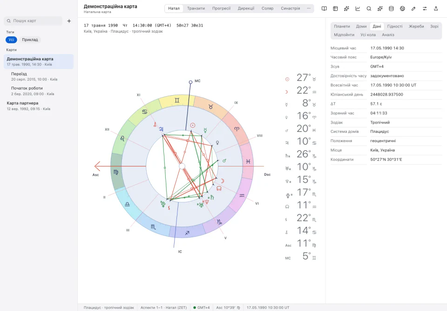The width and height of the screenshot is (447, 311).
Task: Switch to the 'Аналіз' panel tab
Action: tap(388, 35)
